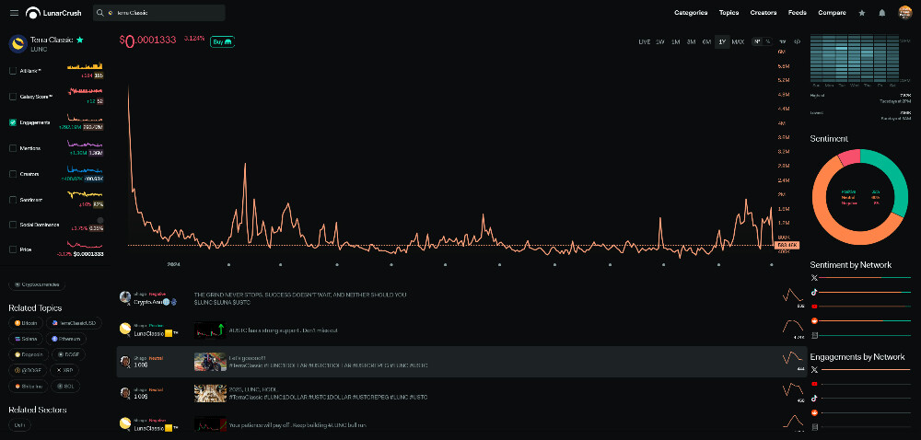Uncheck the Engagements metric checkbox

click(x=12, y=122)
